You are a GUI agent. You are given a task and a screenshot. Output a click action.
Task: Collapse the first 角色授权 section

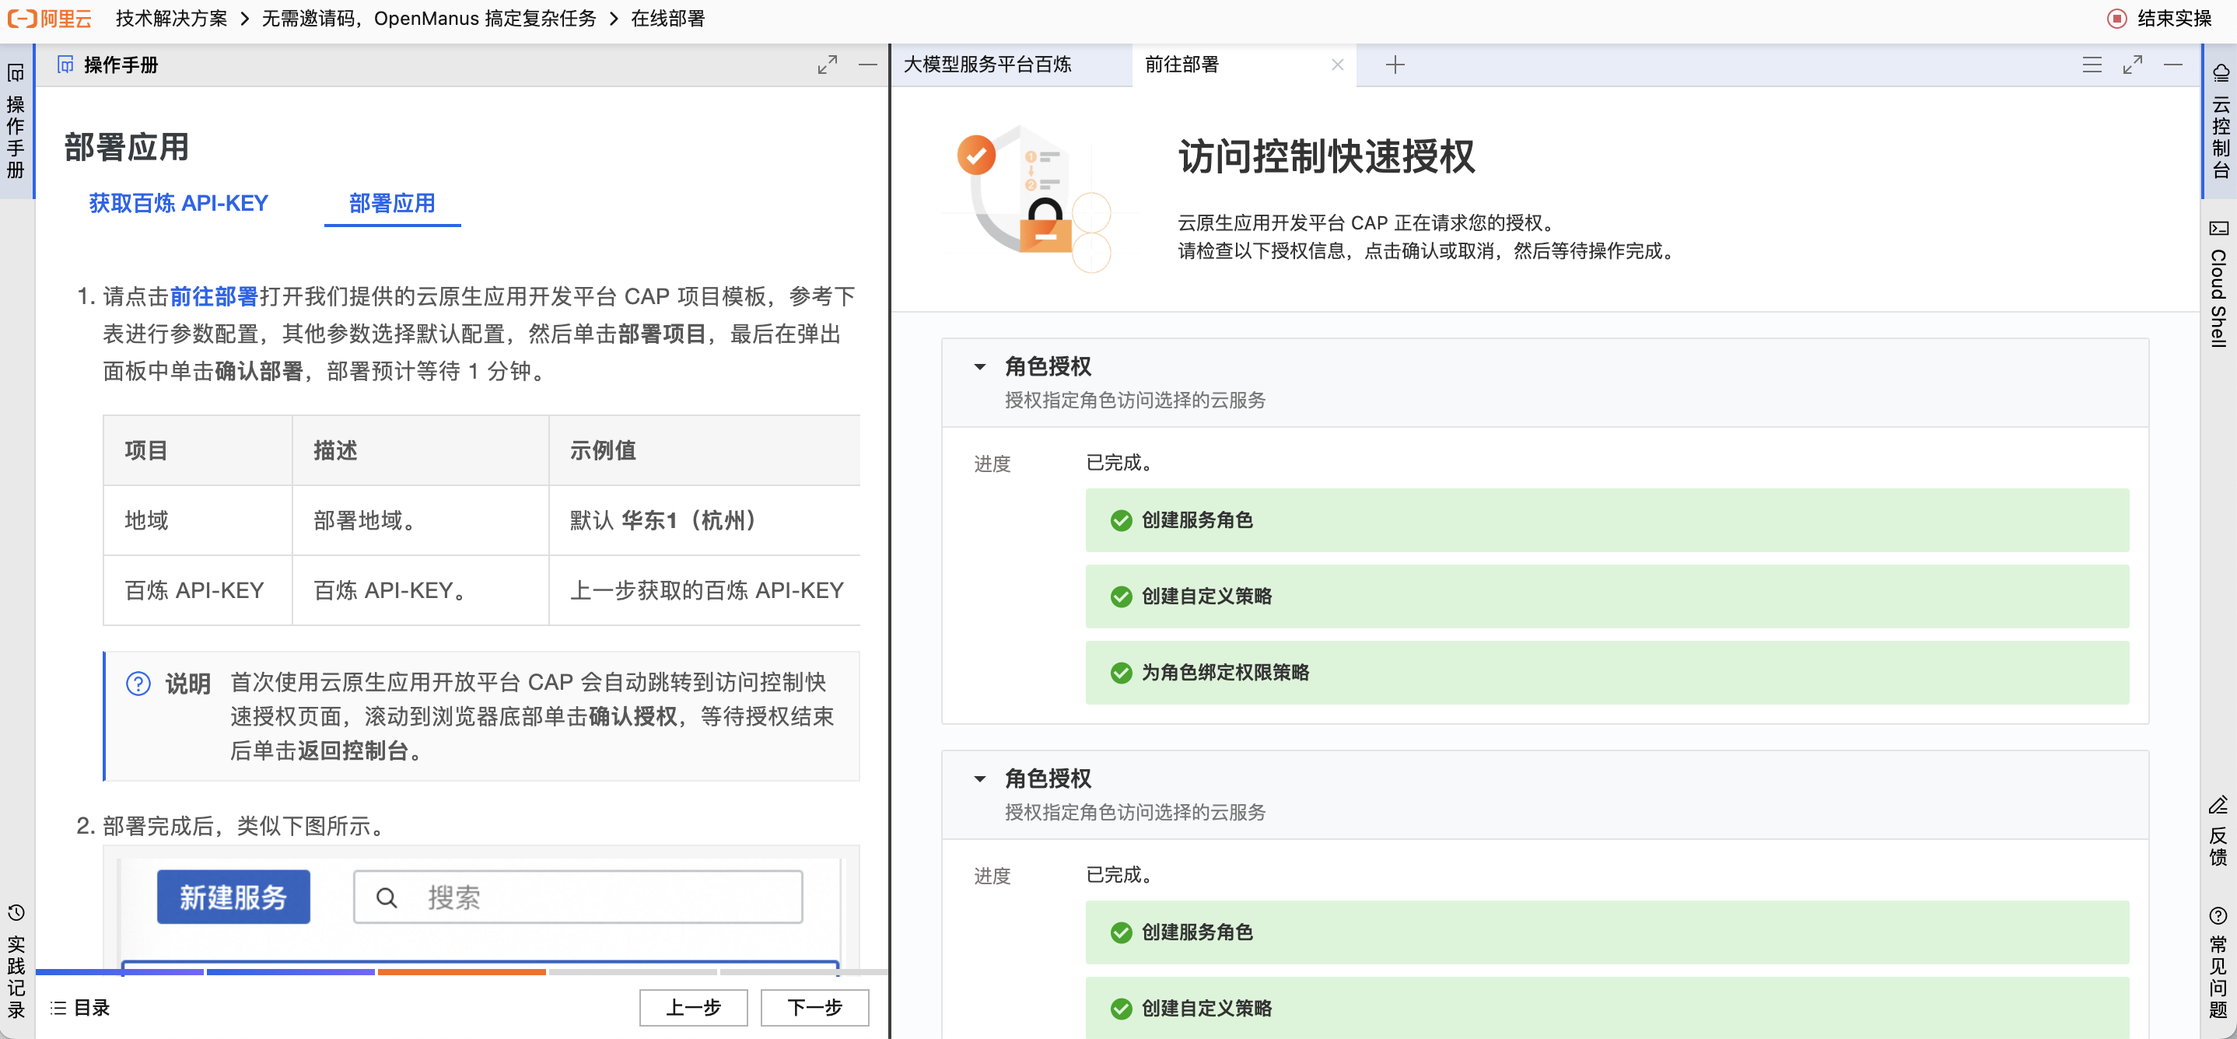[979, 367]
